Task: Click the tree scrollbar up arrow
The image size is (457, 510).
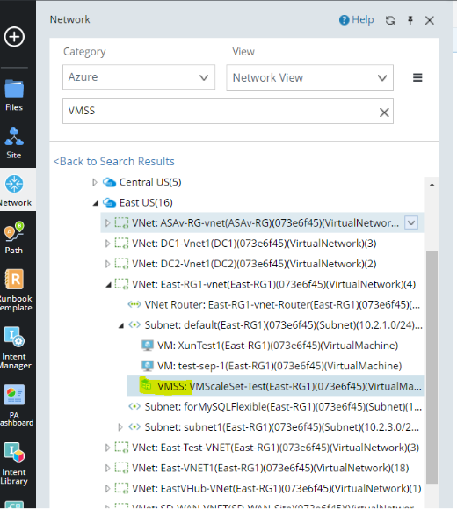Action: click(432, 185)
